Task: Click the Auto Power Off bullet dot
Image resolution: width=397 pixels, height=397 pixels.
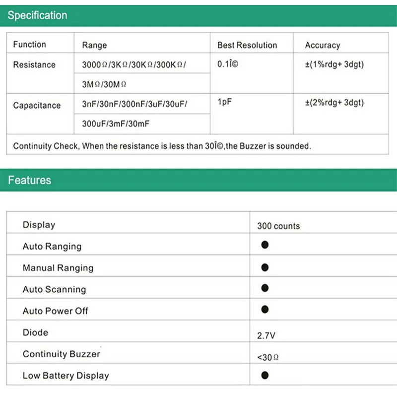Action: [265, 310]
